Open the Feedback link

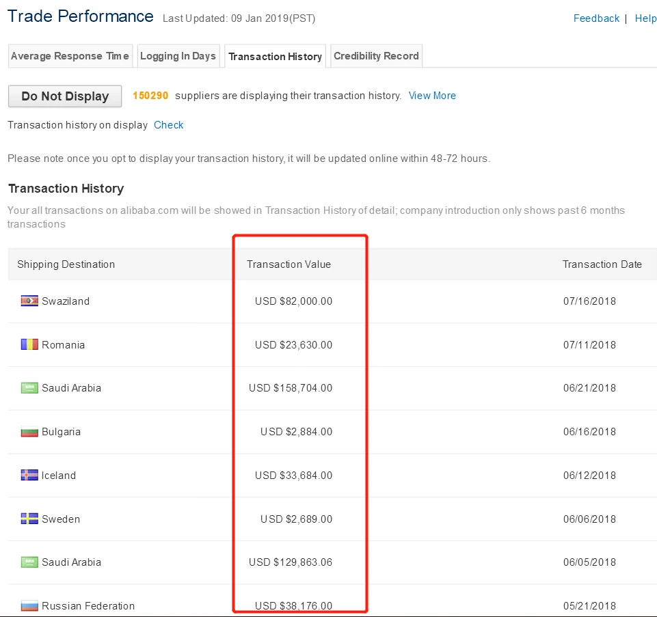(596, 18)
